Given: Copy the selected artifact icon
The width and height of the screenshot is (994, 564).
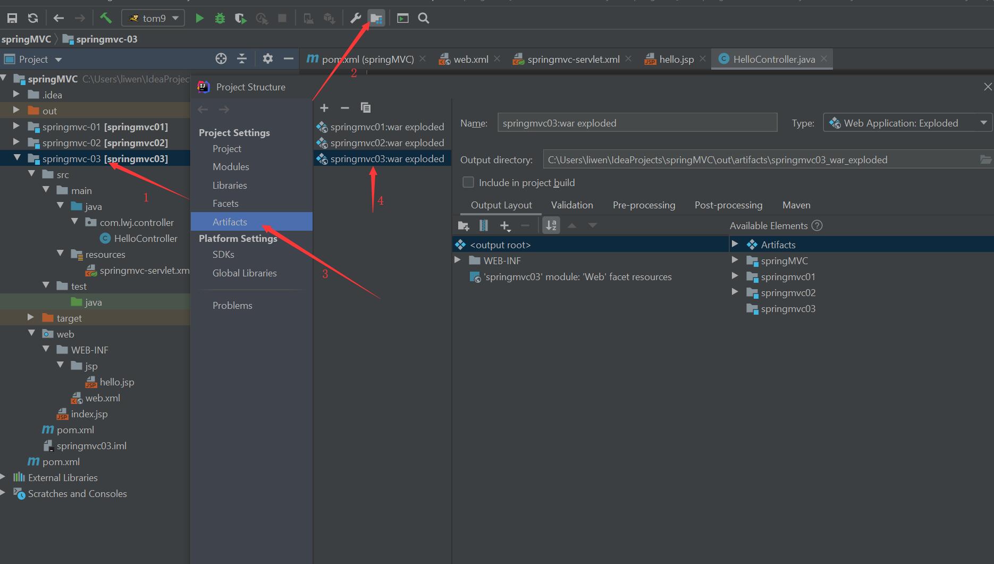Looking at the screenshot, I should (366, 108).
